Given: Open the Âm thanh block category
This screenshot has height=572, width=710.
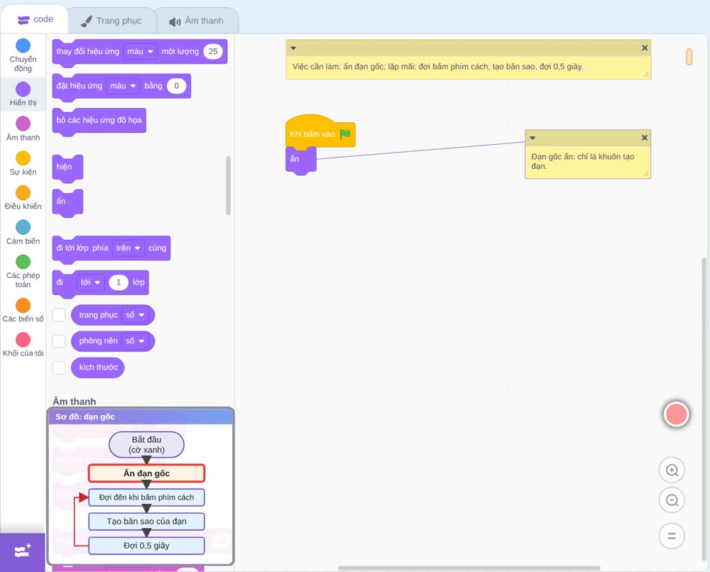Looking at the screenshot, I should [x=23, y=129].
